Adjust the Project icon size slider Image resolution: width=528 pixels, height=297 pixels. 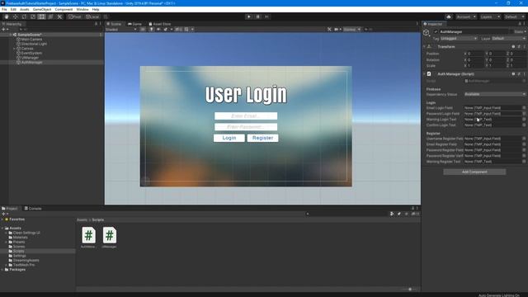point(410,290)
